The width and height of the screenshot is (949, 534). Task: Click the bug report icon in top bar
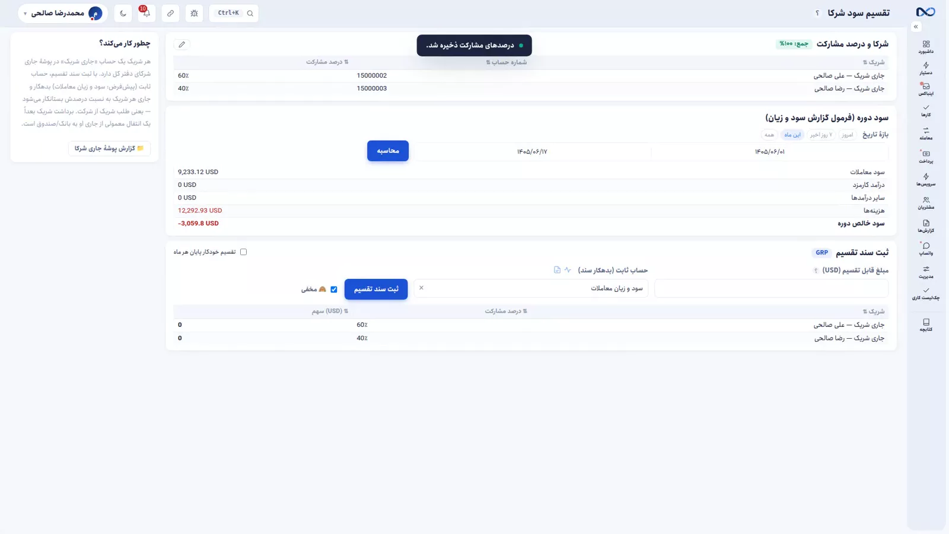coord(194,13)
